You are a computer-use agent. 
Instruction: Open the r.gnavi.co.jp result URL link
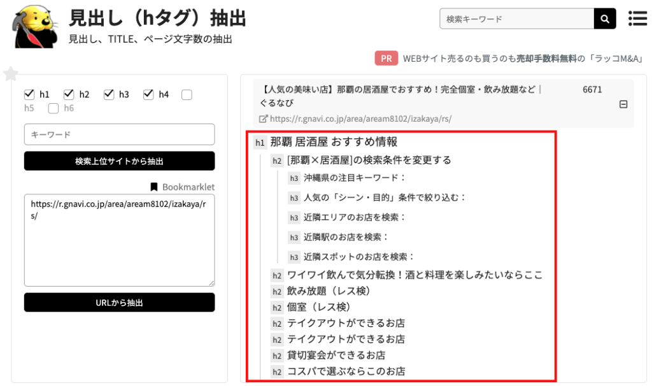click(x=360, y=118)
